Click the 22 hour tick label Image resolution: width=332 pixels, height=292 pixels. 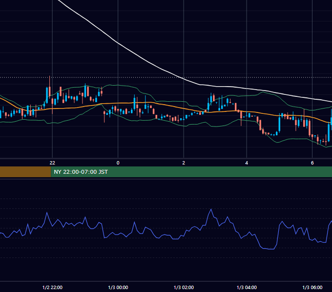[x=52, y=163]
